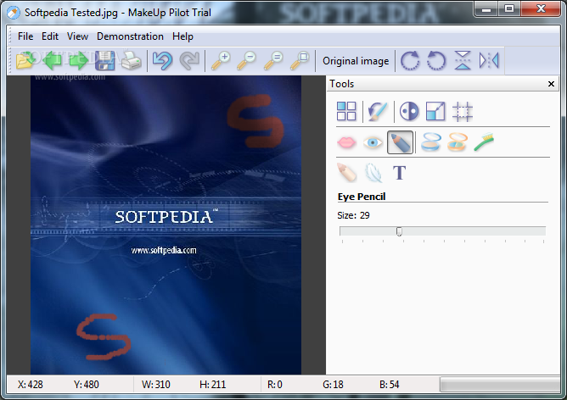This screenshot has width=567, height=400.
Task: Open the Edit menu
Action: pos(50,36)
